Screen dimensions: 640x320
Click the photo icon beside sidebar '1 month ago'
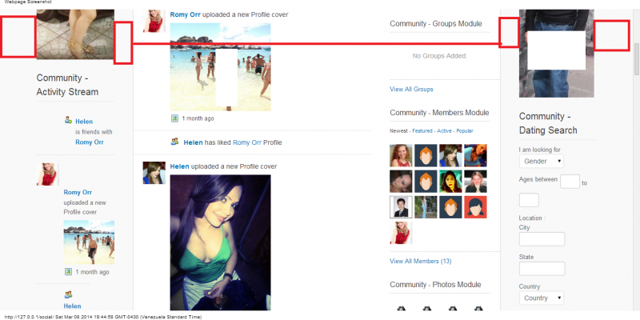(69, 272)
